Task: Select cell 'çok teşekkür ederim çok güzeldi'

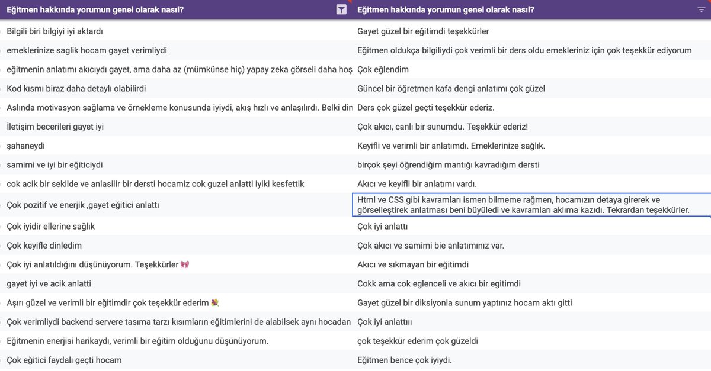Action: (x=531, y=341)
